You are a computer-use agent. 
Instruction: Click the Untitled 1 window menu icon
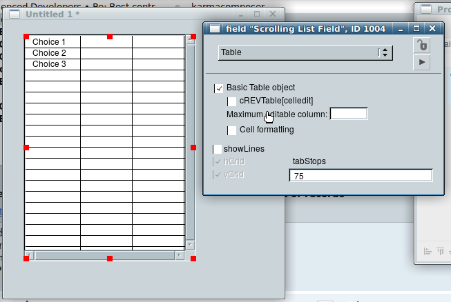pos(15,14)
